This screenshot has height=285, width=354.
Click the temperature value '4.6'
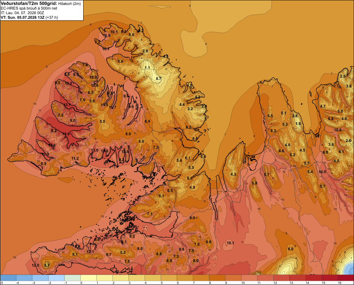click(x=344, y=119)
